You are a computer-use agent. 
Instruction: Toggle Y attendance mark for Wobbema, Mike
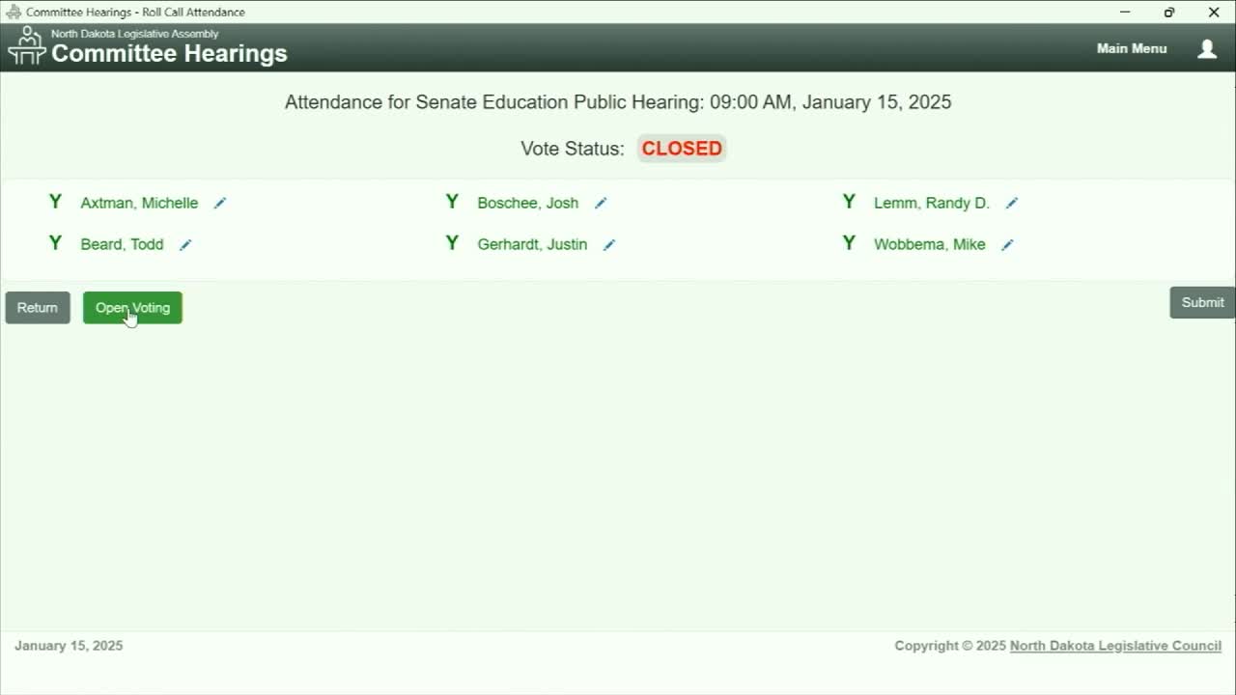click(x=849, y=243)
